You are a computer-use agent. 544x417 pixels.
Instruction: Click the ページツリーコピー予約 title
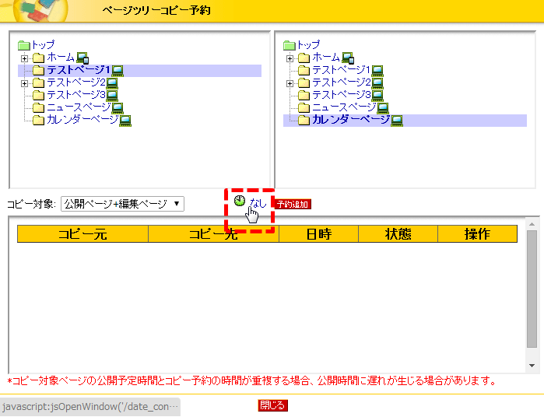coord(156,10)
